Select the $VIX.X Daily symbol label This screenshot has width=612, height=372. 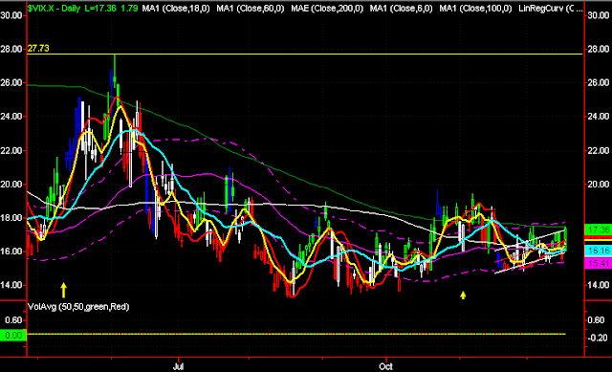[54, 8]
